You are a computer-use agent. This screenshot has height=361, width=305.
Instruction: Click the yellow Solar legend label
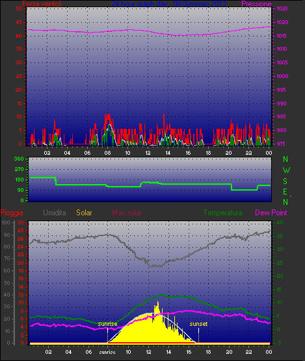[84, 213]
